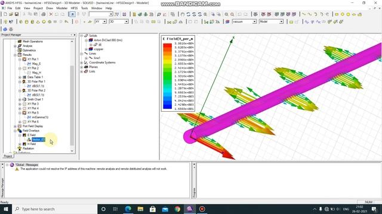Screen dimensions: 382x214
Task: Click the blue icon in third toolbar row
Action: click(5, 29)
